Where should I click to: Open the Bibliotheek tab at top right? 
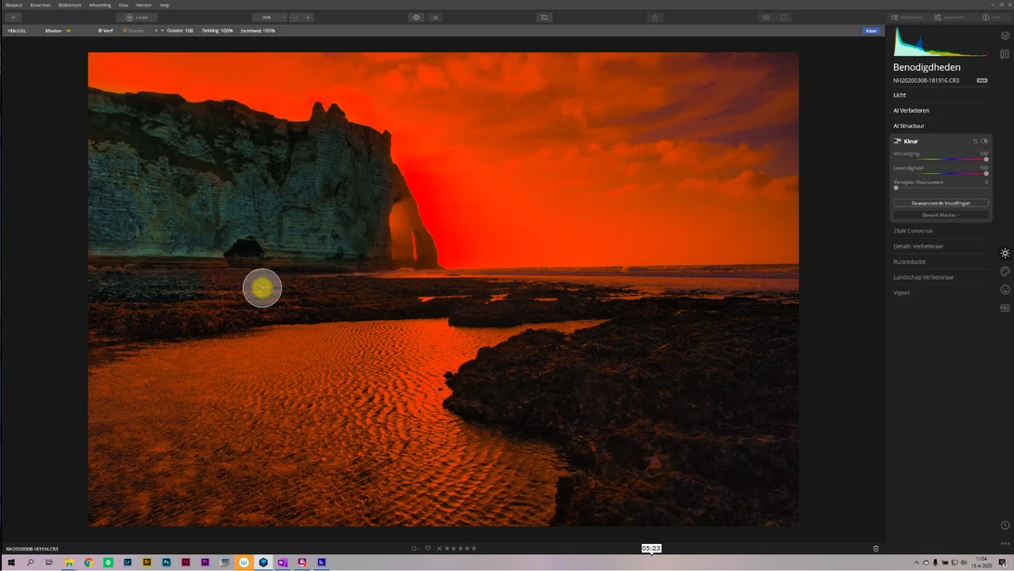tap(907, 18)
